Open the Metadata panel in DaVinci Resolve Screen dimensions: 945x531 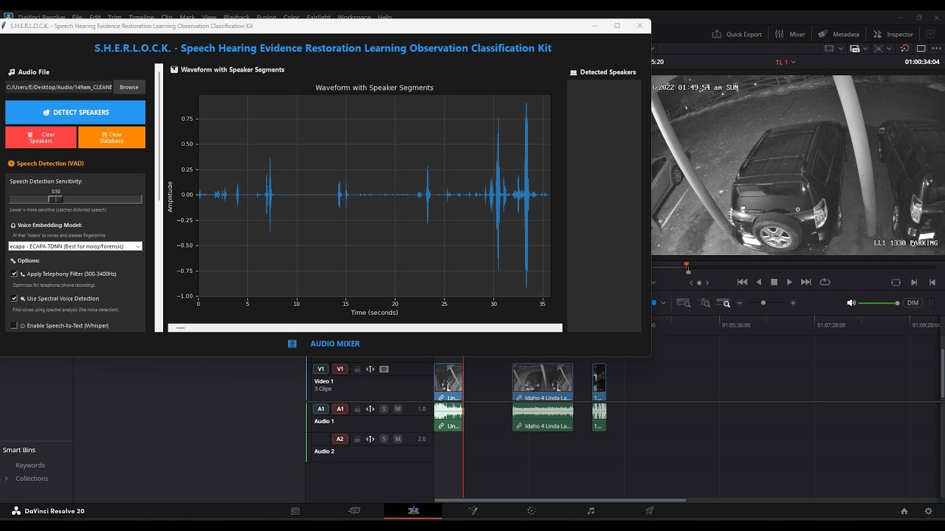pyautogui.click(x=839, y=34)
